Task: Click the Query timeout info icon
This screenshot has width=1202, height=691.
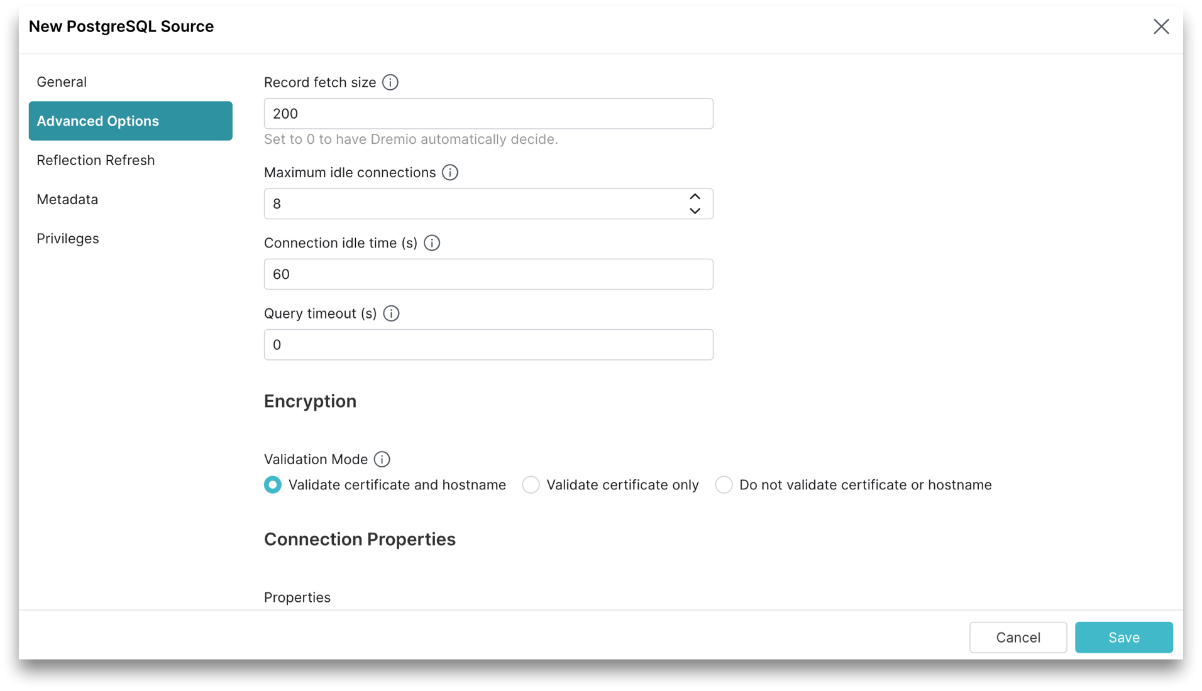Action: coord(391,313)
